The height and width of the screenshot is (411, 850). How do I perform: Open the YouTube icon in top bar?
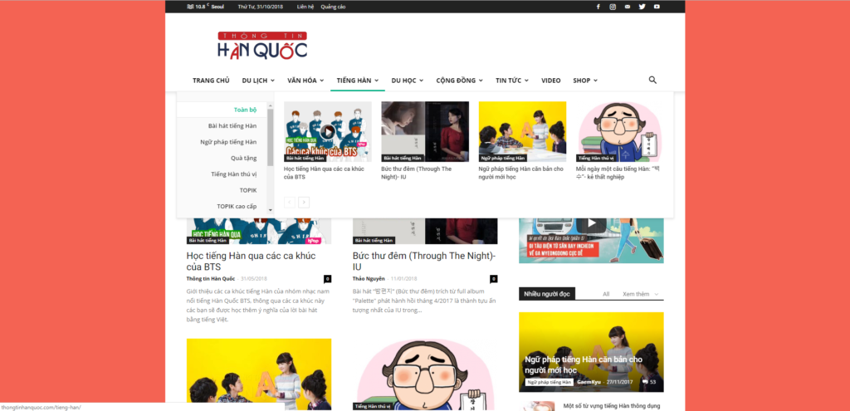[657, 7]
